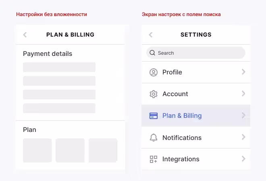Click the first Payment details field
266x181 pixels.
tap(59, 67)
